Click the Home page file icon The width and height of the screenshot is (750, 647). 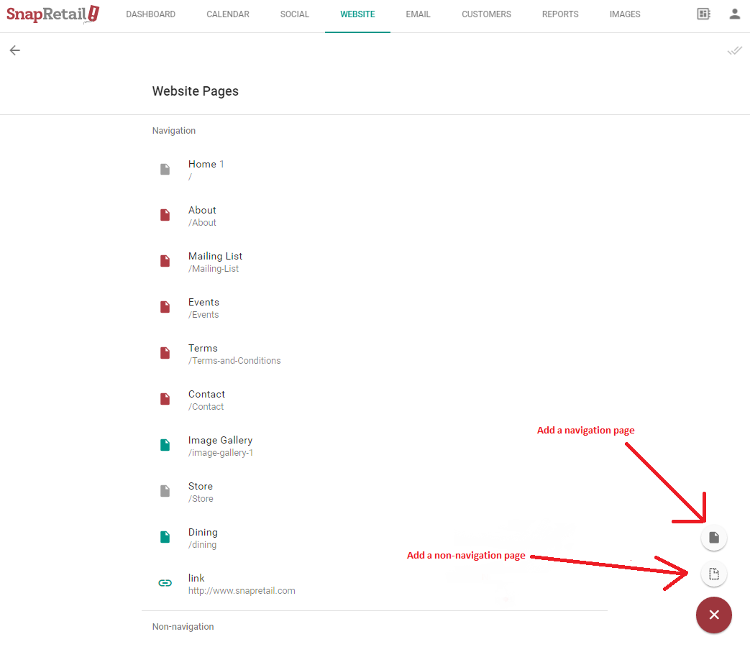coord(165,169)
